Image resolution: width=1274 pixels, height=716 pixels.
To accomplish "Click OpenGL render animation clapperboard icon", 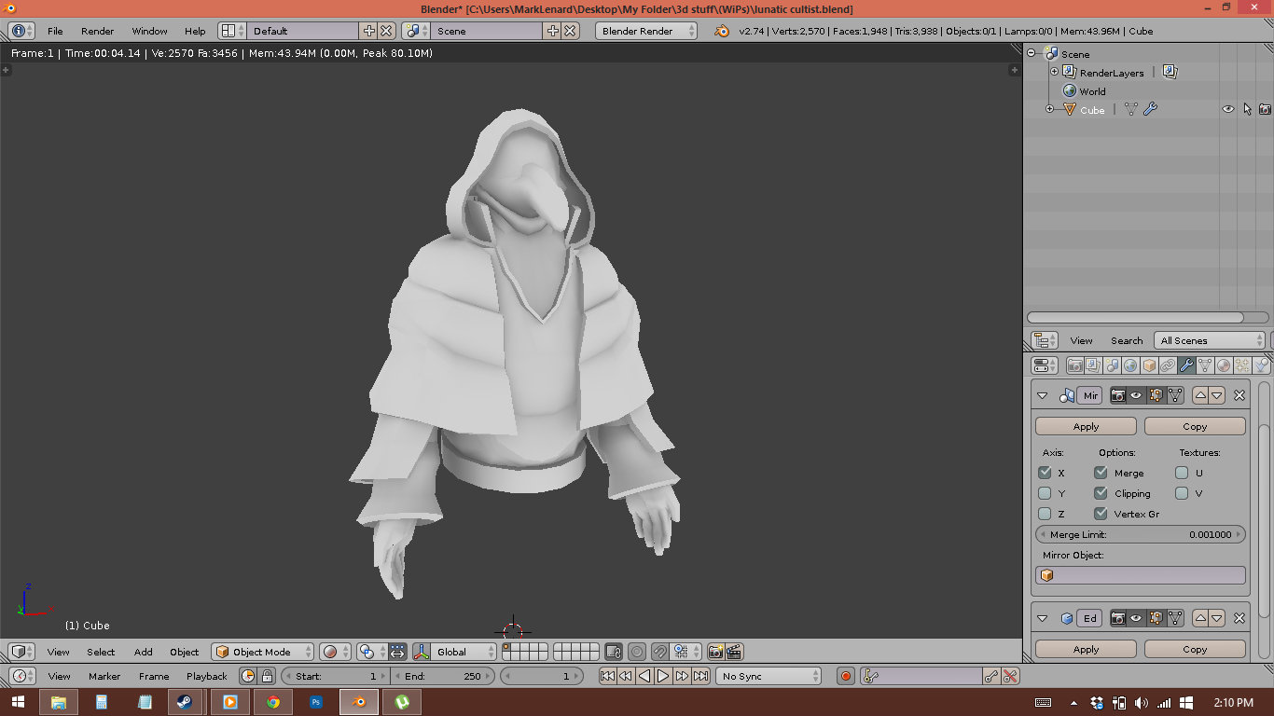I will tap(734, 652).
